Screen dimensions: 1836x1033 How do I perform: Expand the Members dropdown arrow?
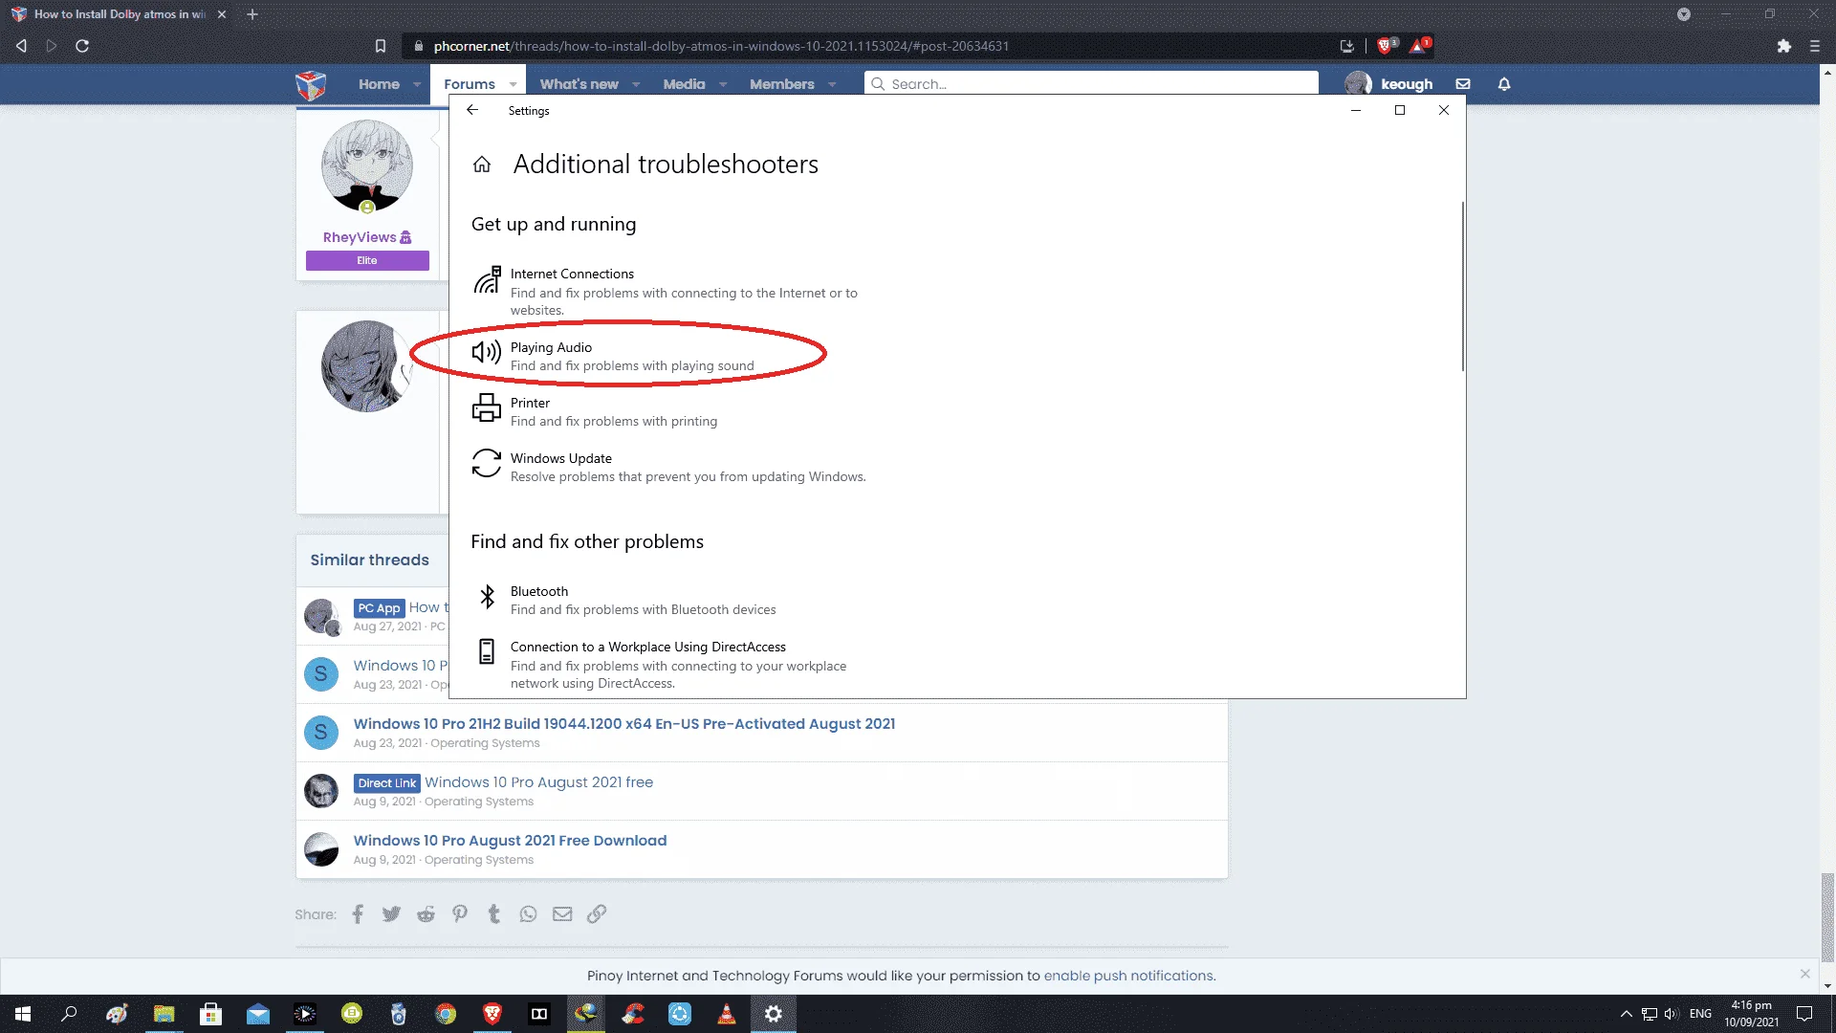(832, 85)
